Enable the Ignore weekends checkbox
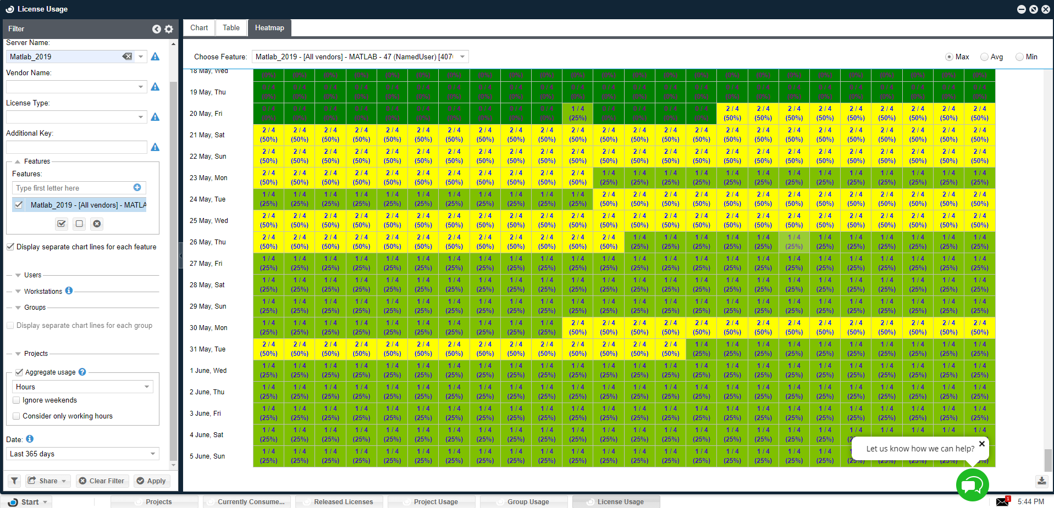1054x508 pixels. tap(16, 400)
